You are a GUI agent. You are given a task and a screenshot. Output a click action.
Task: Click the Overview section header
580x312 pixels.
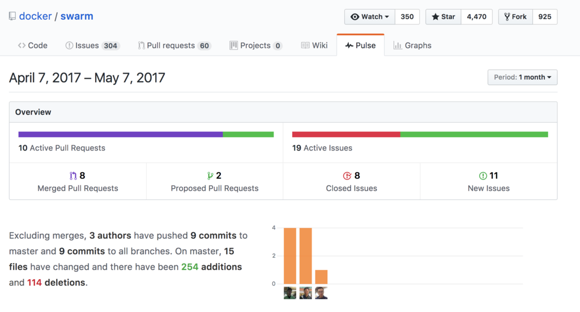tap(283, 112)
